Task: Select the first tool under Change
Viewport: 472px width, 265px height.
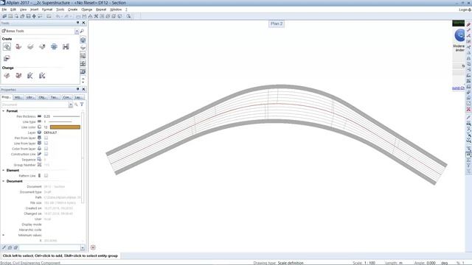Action: [x=7, y=76]
